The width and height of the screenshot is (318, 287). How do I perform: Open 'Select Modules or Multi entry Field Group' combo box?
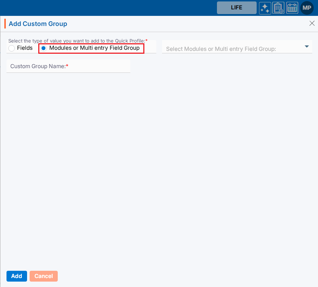231,49
